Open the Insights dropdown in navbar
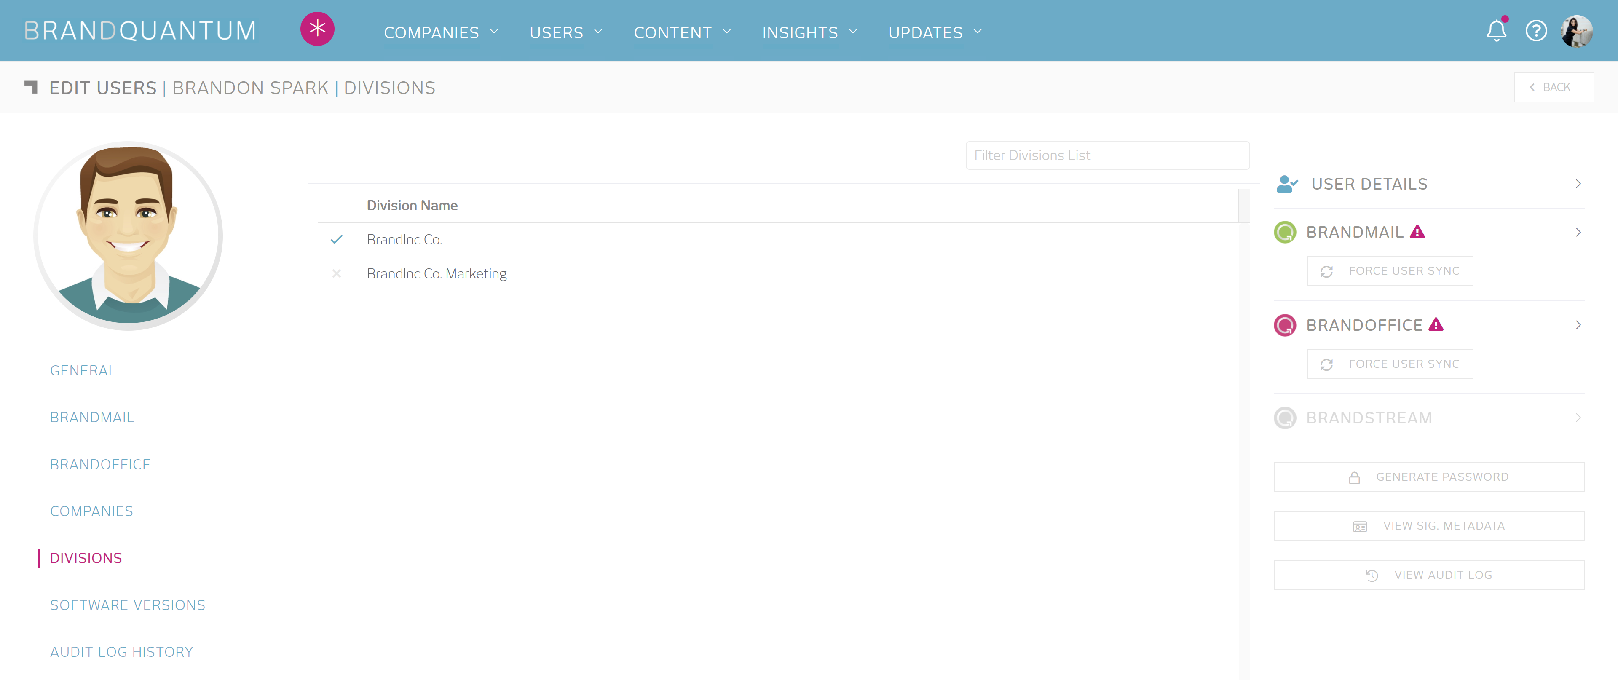The width and height of the screenshot is (1618, 680). click(809, 32)
